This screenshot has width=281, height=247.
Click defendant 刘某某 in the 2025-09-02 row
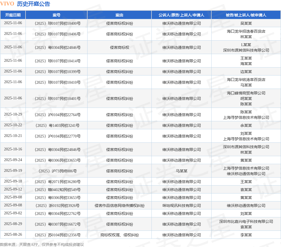tap(246, 214)
